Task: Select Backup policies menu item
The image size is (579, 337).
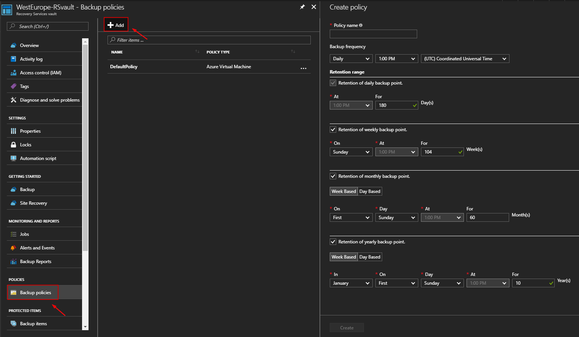Action: click(44, 293)
